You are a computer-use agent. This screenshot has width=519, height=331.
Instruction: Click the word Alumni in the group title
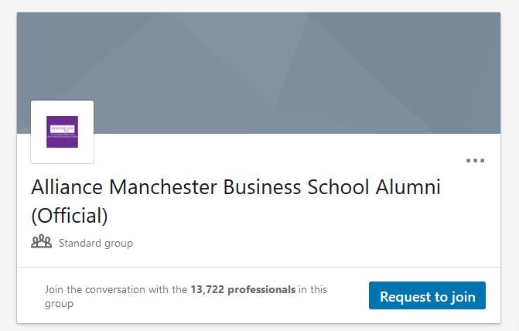tap(407, 188)
